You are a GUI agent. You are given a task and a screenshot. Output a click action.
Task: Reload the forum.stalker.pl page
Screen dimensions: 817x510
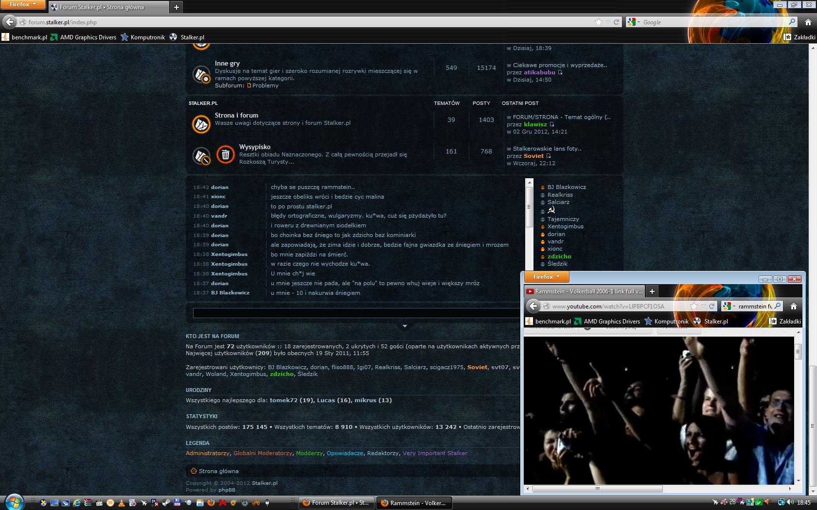616,22
